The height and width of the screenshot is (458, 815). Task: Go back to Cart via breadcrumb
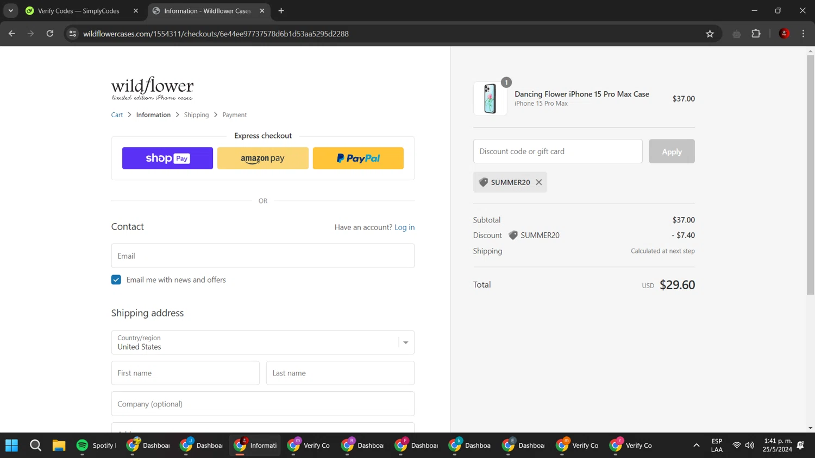117,115
